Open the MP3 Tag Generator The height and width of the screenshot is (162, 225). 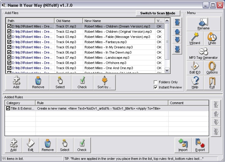point(203,53)
